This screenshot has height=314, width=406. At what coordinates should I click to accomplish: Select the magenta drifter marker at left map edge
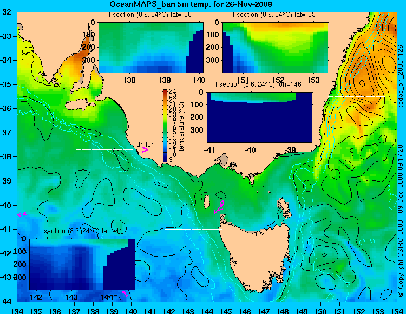click(22, 214)
